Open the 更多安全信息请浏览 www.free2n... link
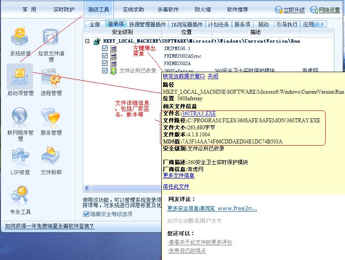The height and width of the screenshot is (260, 345). click(212, 208)
